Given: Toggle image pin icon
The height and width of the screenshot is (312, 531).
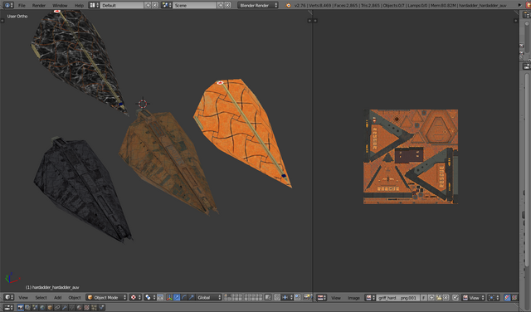Looking at the screenshot, I should point(455,297).
